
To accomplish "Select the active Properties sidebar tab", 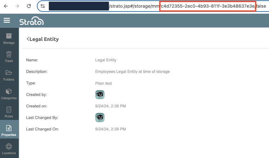I will coord(9,130).
